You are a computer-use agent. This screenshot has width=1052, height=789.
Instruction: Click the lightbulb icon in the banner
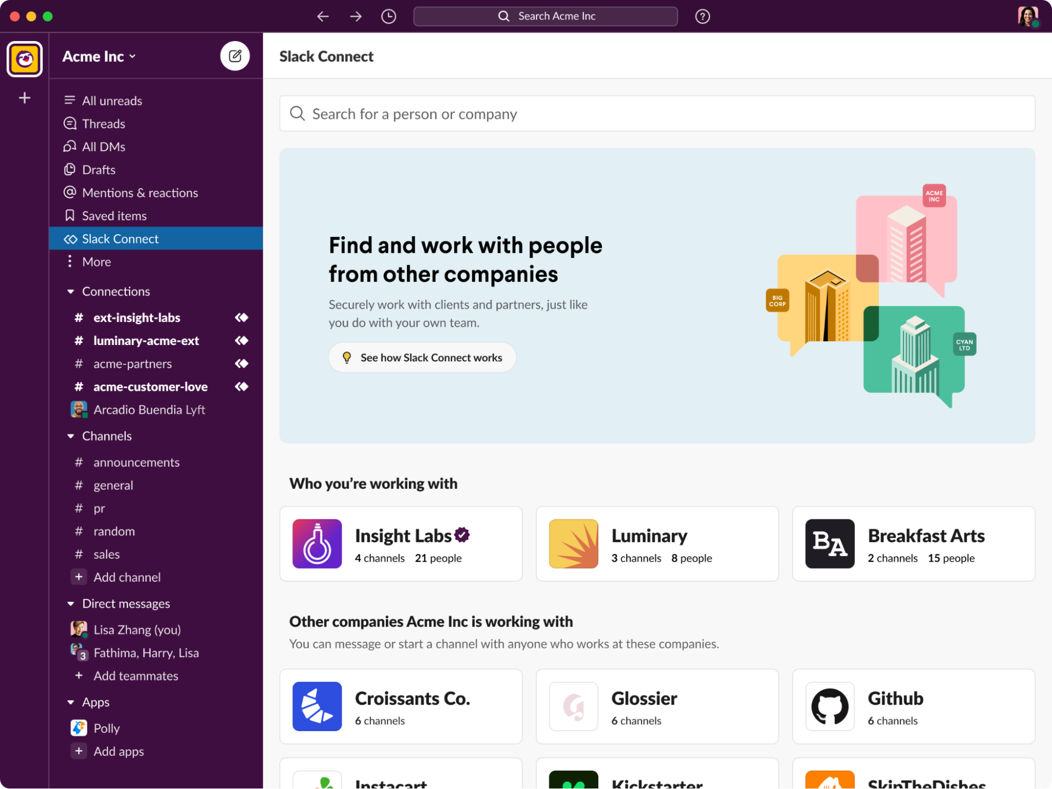coord(347,358)
